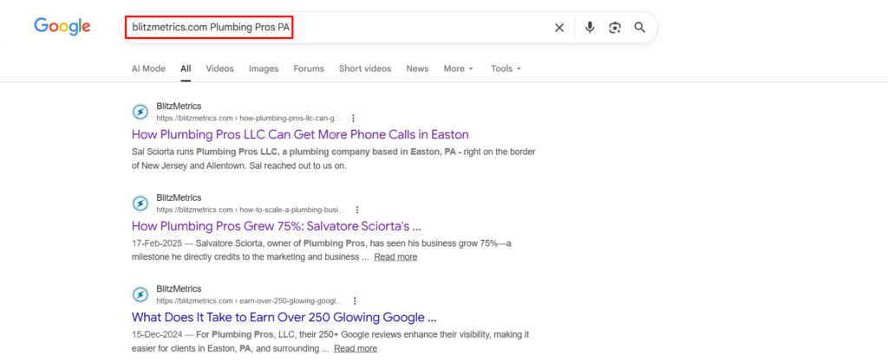Open BlitzMetrics favicon of 250 Glowing Google result
Image resolution: width=888 pixels, height=362 pixels.
pyautogui.click(x=140, y=294)
